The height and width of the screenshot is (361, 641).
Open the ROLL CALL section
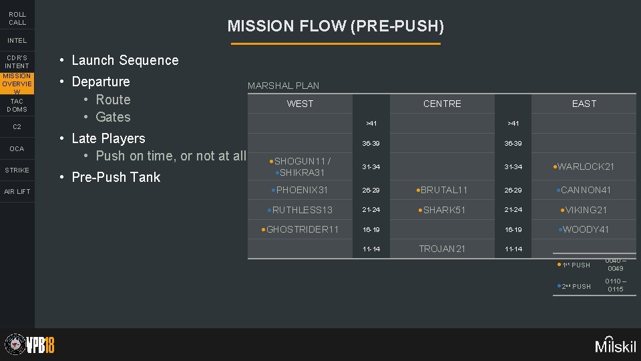pos(17,18)
